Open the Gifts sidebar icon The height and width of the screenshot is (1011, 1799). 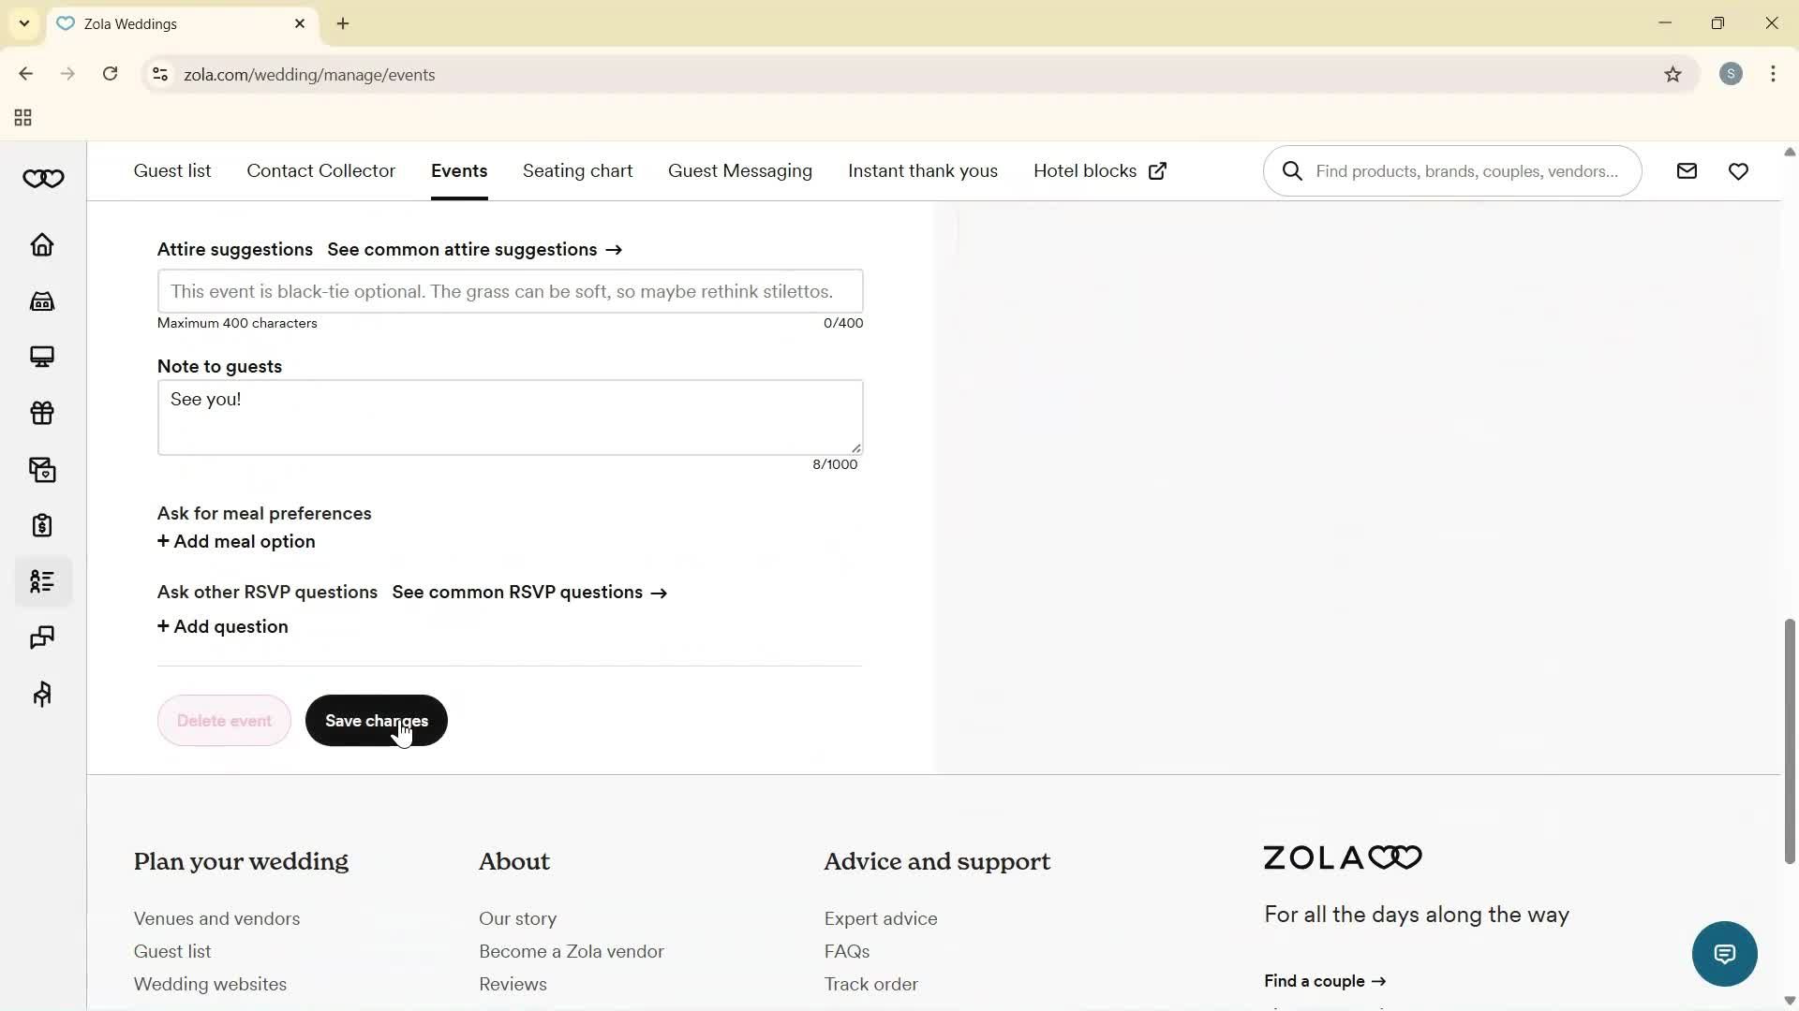42,413
